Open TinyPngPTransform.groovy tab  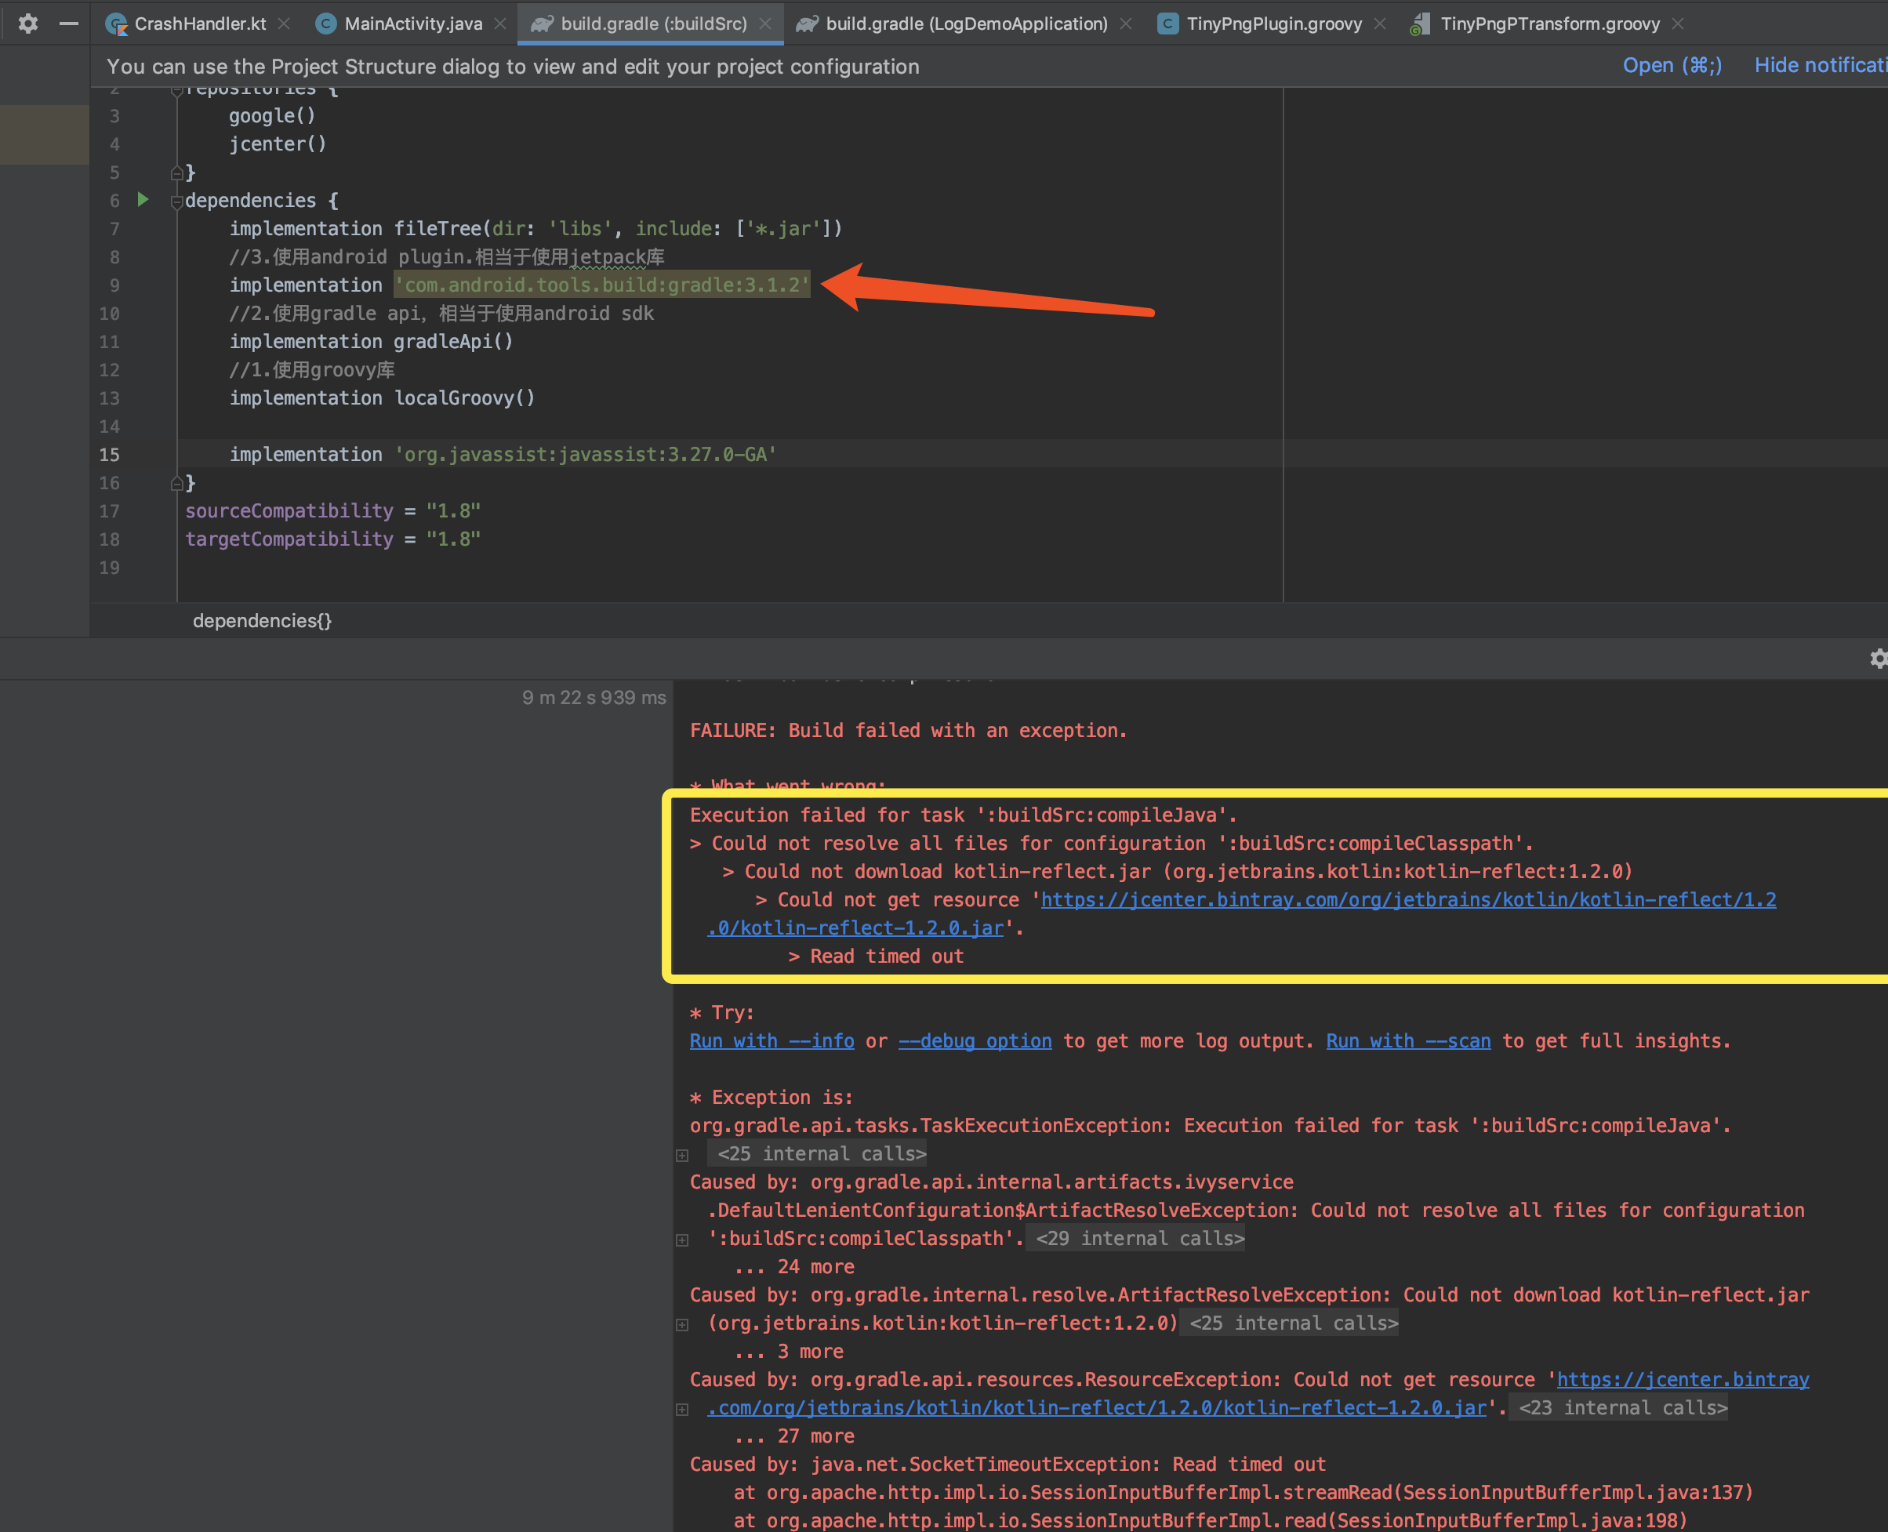(1550, 24)
